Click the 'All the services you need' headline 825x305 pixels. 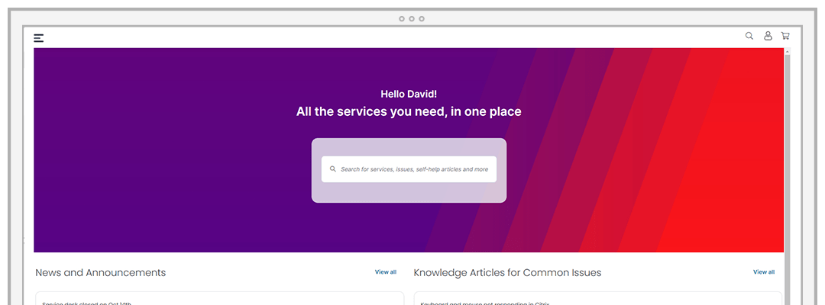[409, 111]
